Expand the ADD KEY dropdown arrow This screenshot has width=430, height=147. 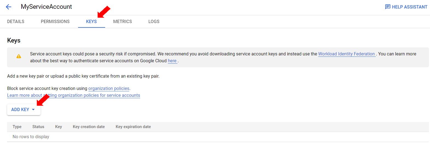tap(33, 110)
